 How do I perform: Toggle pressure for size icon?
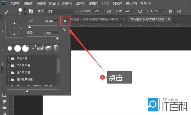click(x=179, y=11)
